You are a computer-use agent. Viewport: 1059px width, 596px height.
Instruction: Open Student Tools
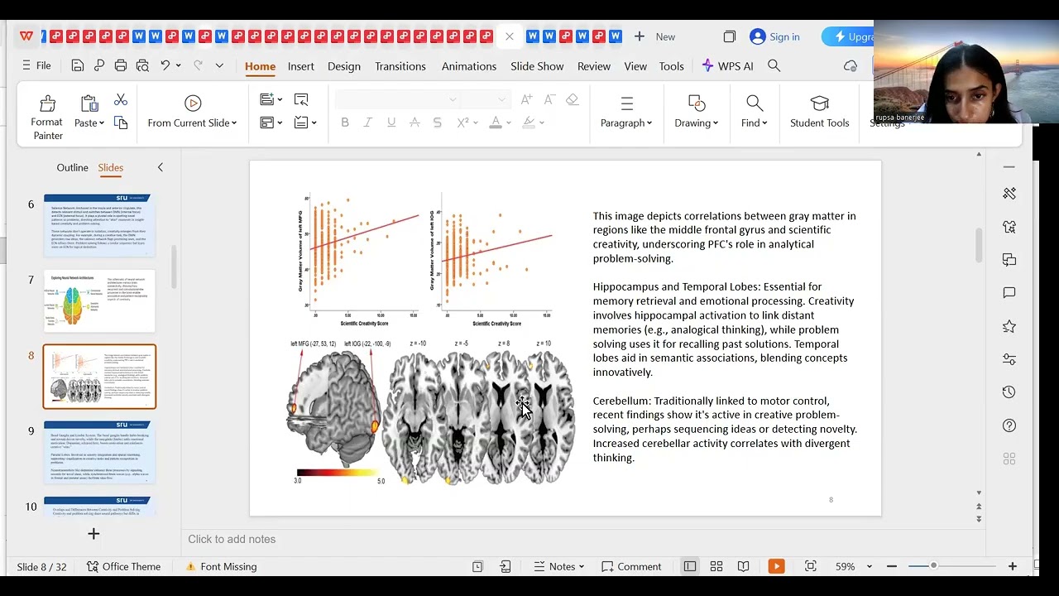[819, 112]
